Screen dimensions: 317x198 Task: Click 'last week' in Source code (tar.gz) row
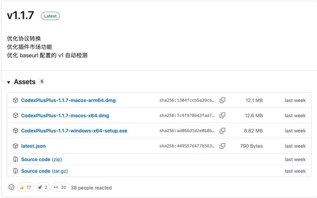pyautogui.click(x=295, y=171)
